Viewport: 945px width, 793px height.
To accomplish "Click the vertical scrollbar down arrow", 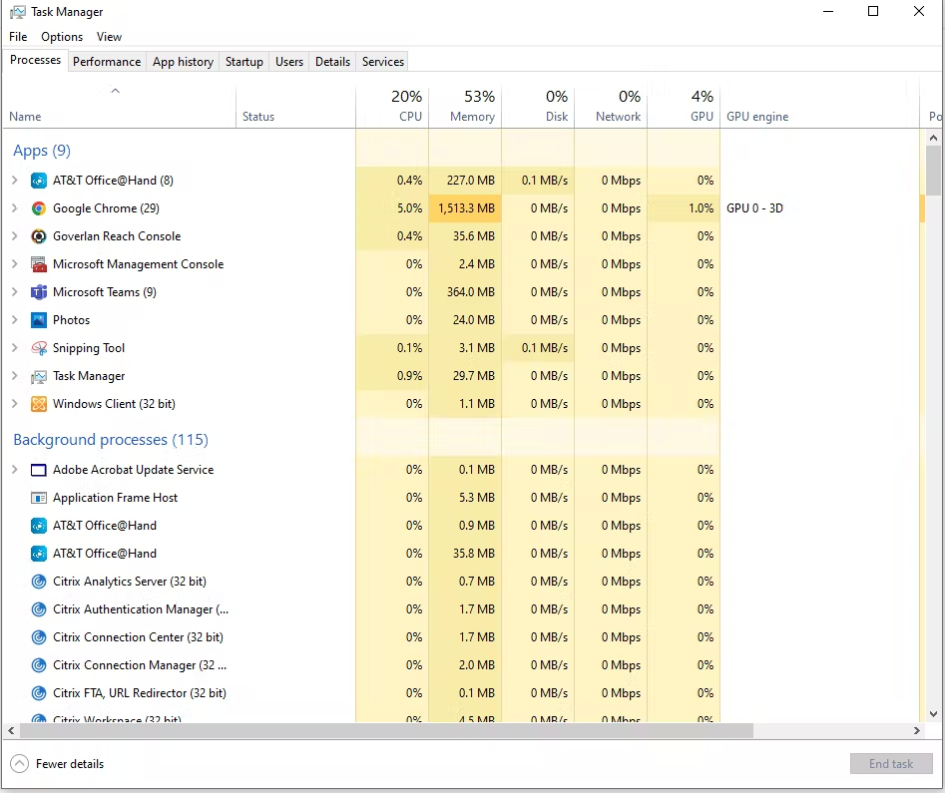I will pos(933,714).
